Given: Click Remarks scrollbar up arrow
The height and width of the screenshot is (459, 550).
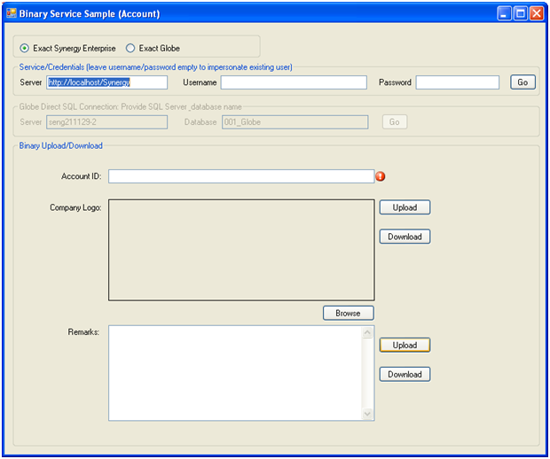Looking at the screenshot, I should click(x=367, y=332).
